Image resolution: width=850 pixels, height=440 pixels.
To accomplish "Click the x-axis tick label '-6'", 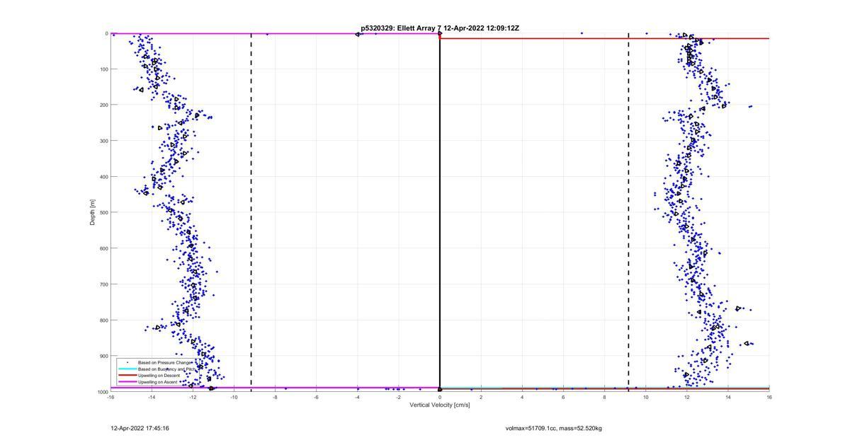I will click(316, 398).
